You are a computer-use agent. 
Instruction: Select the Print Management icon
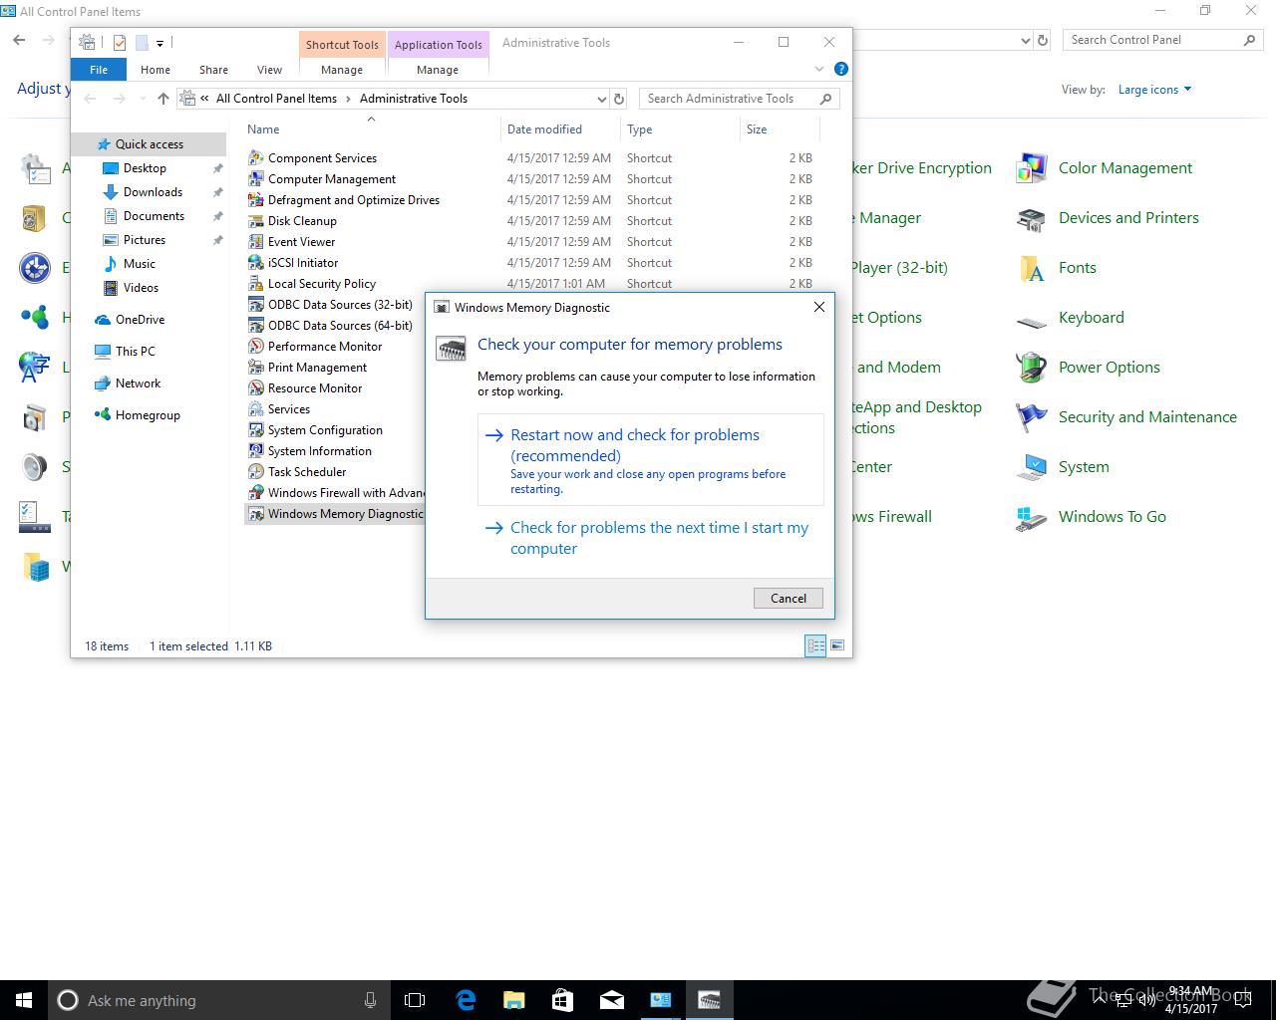tap(256, 368)
